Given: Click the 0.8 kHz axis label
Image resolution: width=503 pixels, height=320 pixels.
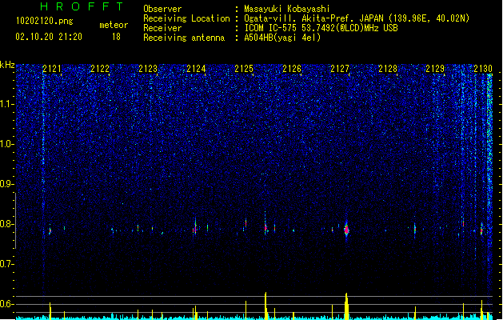Looking at the screenshot, I should (7, 224).
